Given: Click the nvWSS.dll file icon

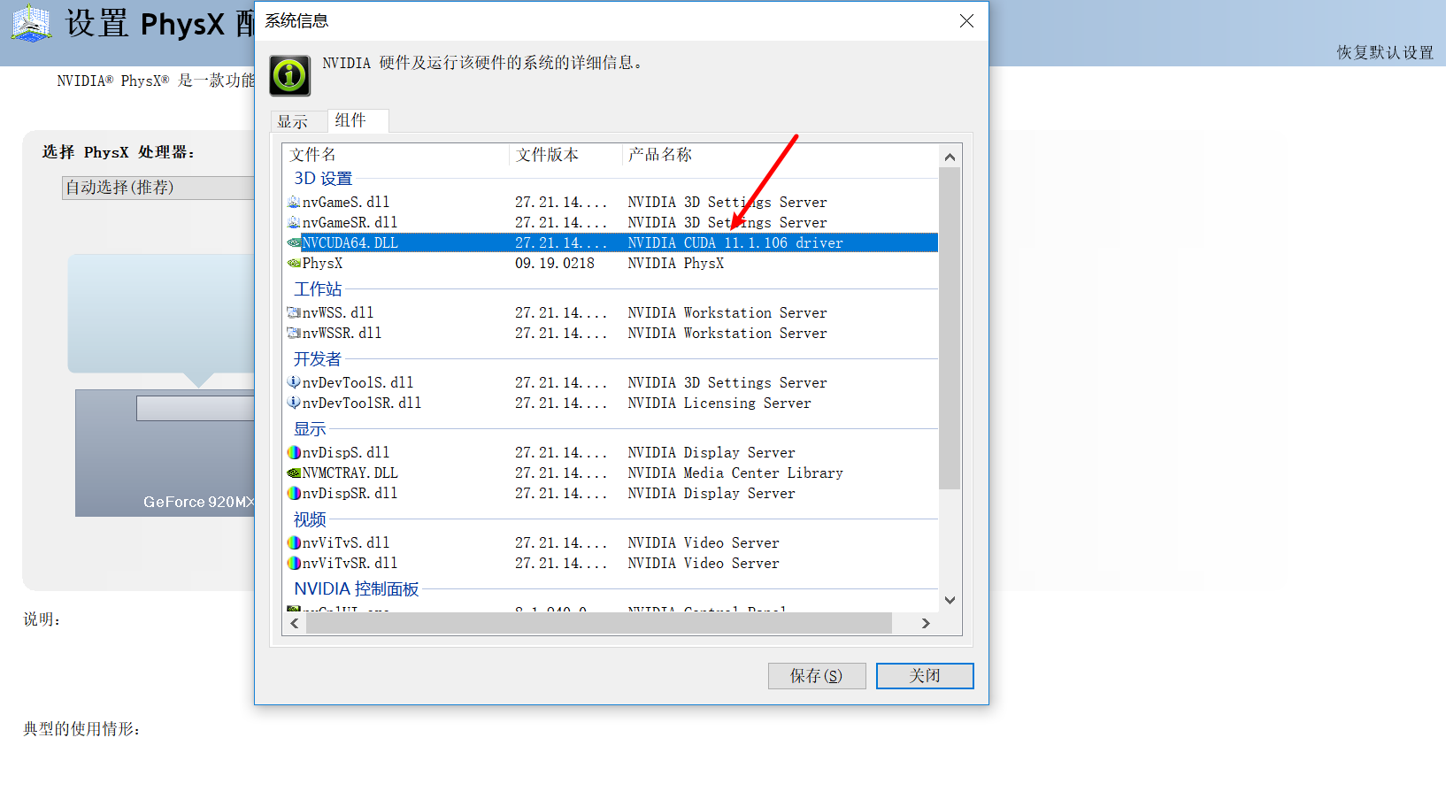Looking at the screenshot, I should pos(294,312).
